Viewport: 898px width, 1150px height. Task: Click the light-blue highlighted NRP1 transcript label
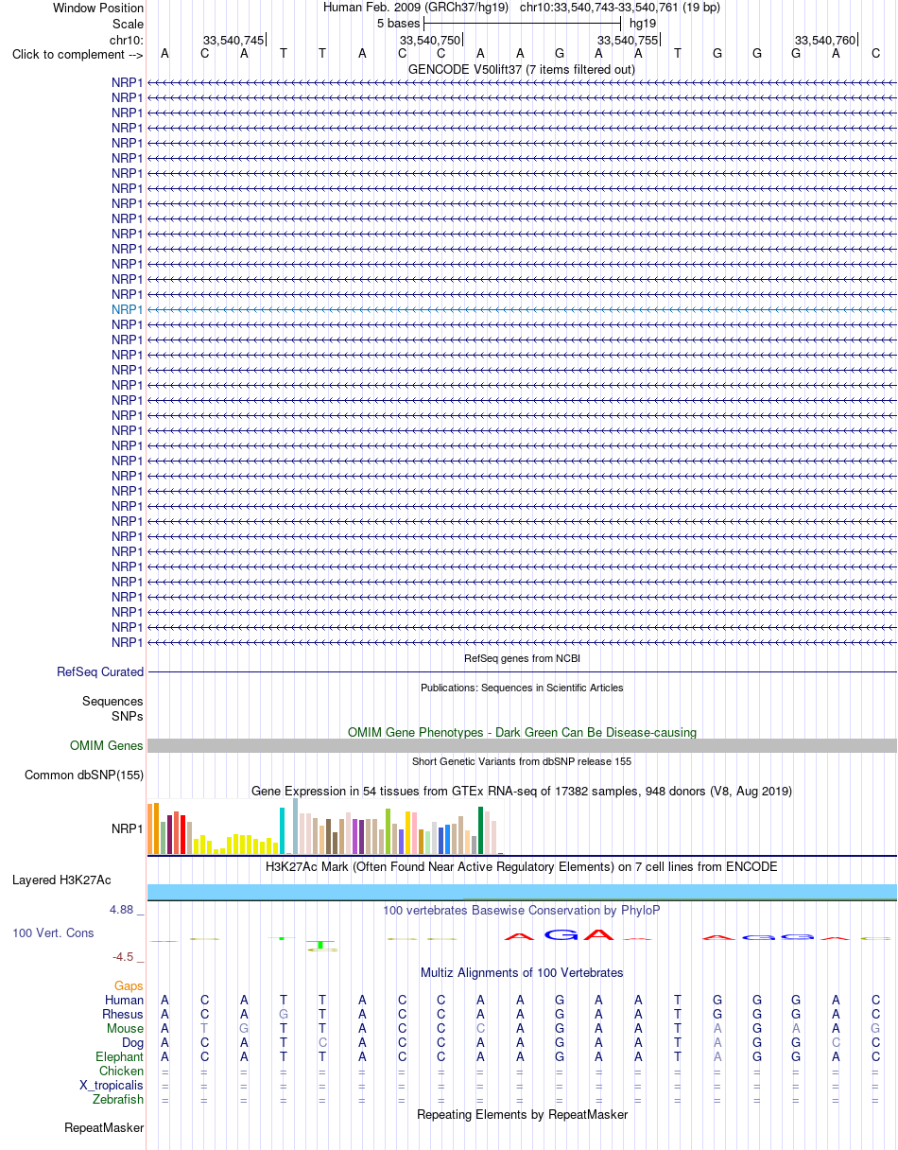click(x=128, y=309)
